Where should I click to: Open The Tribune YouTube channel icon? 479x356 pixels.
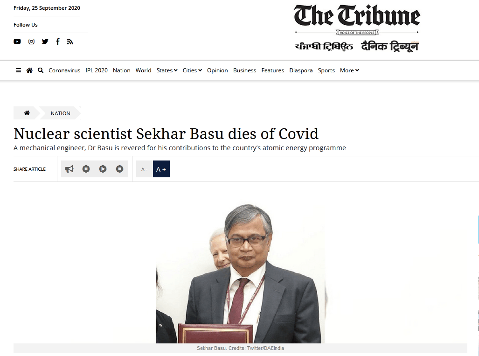(x=17, y=42)
